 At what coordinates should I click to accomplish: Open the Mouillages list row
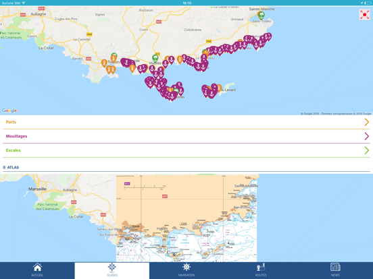tap(186, 136)
